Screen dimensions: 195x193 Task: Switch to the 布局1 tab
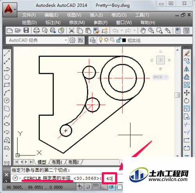pos(57,162)
